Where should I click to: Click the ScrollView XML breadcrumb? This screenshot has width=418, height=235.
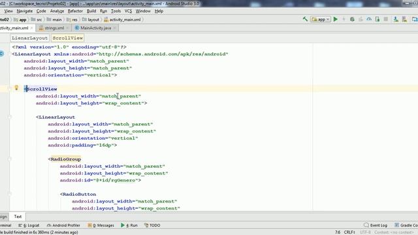pyautogui.click(x=68, y=38)
